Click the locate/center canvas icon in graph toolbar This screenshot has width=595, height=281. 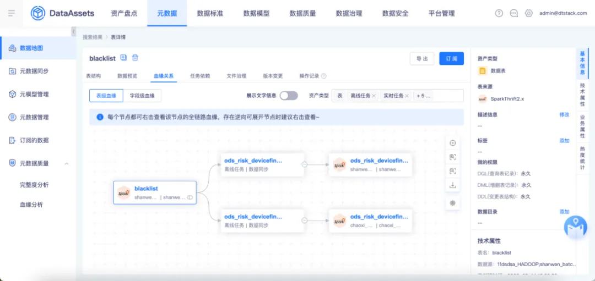pos(453,143)
